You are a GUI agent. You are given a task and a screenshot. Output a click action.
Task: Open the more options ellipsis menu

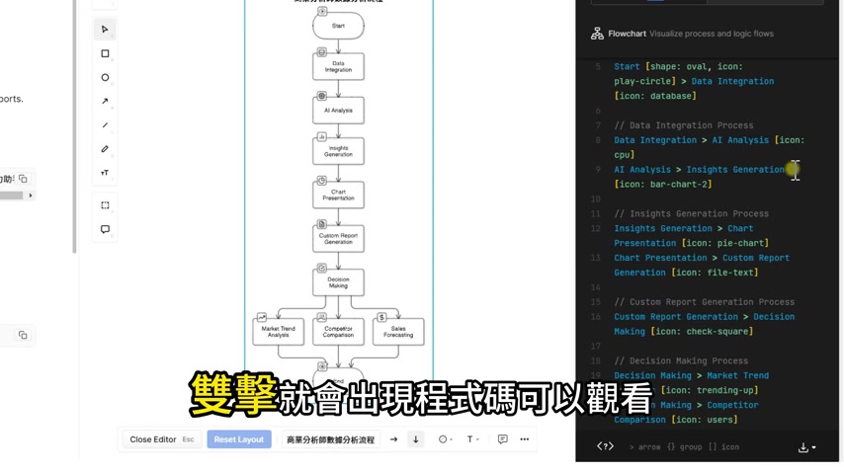click(524, 439)
